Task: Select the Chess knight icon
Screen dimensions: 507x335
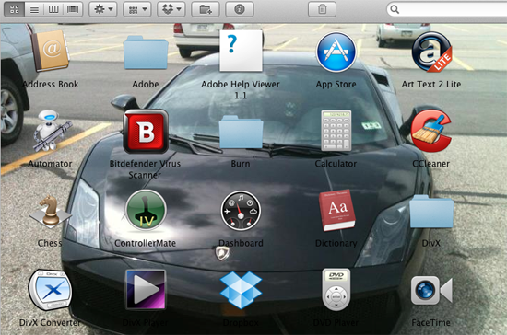Action: 50,211
